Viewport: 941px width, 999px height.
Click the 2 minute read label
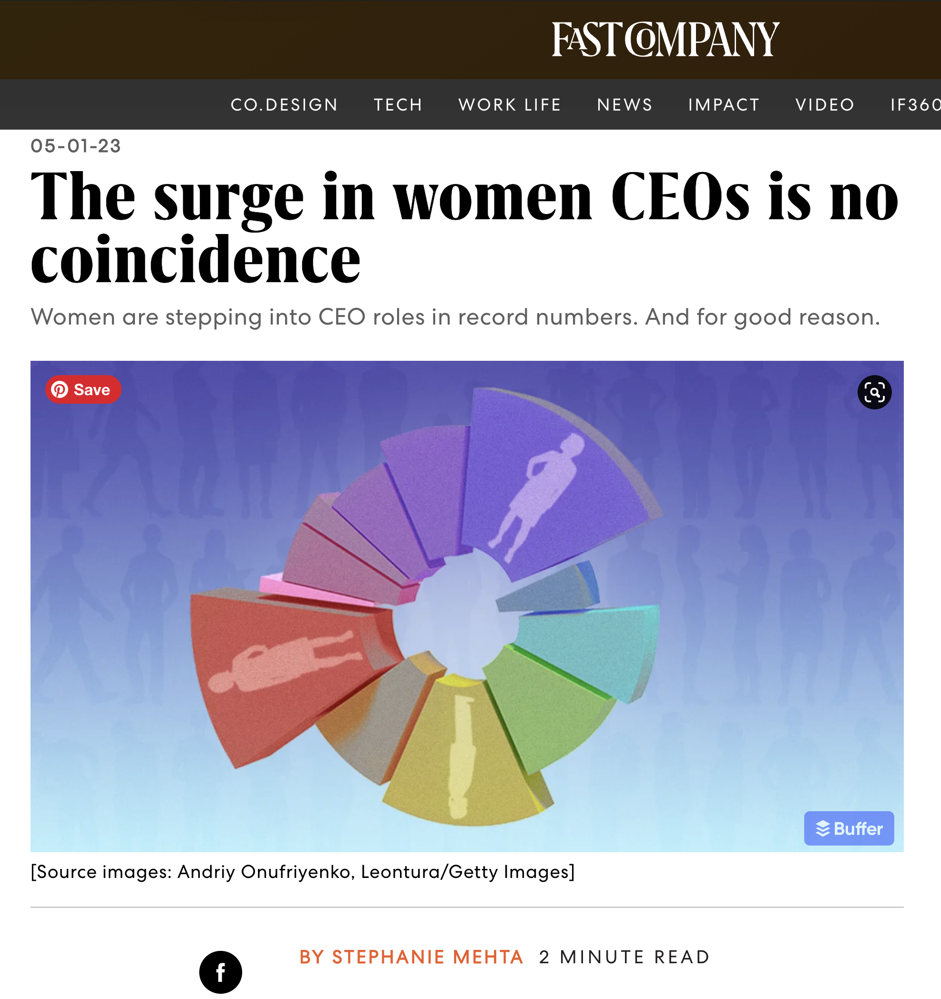click(624, 957)
